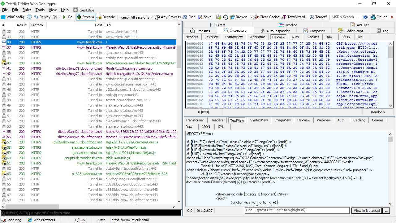Select session 57 Core.js row
This screenshot has width=396, height=223.
[88, 142]
